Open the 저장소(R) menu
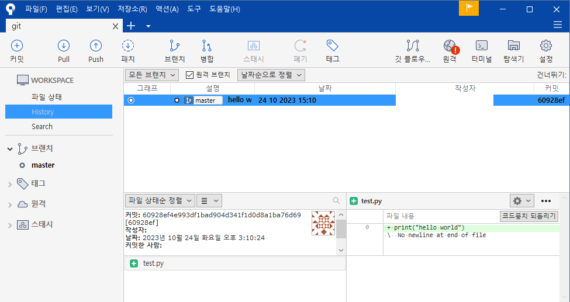Screen dimensions: 570x302 (132, 9)
